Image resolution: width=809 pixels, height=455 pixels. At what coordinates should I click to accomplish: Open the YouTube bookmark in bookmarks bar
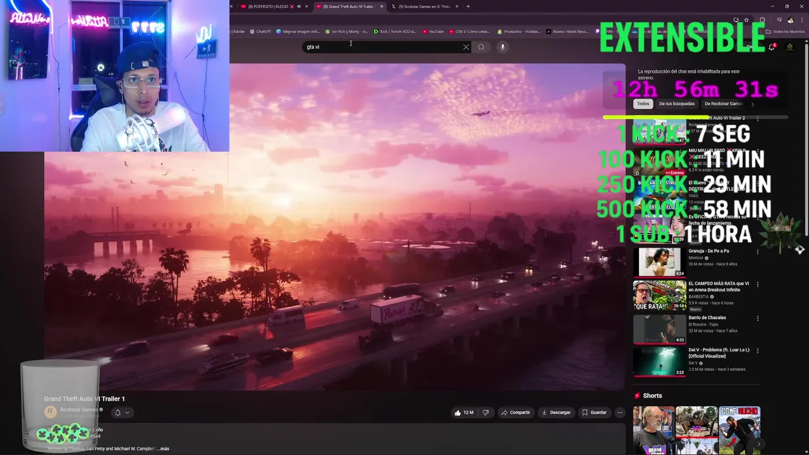point(433,32)
